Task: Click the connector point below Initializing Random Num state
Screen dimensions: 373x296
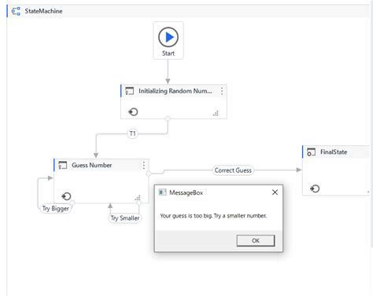Action: pos(168,119)
